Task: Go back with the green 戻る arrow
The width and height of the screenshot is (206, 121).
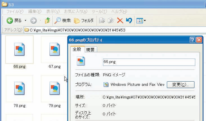Action: [14, 21]
